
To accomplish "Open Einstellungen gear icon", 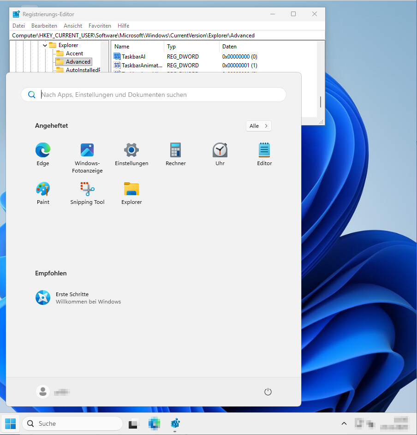I will 131,150.
